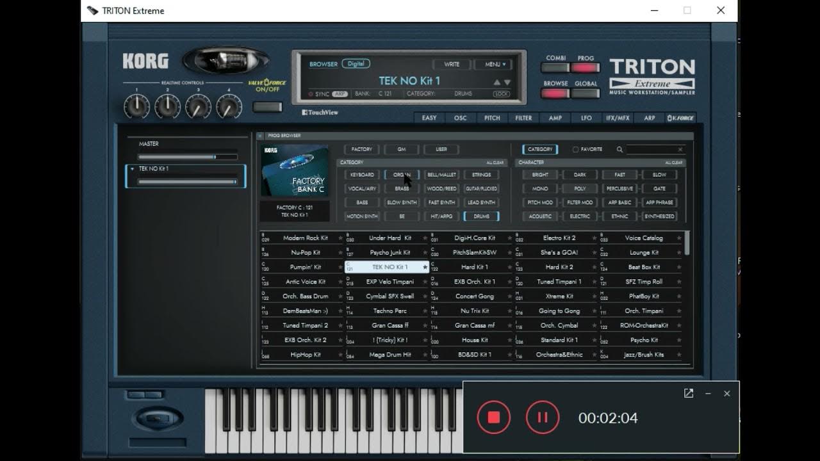Click the CATEGORY view button

(x=540, y=149)
